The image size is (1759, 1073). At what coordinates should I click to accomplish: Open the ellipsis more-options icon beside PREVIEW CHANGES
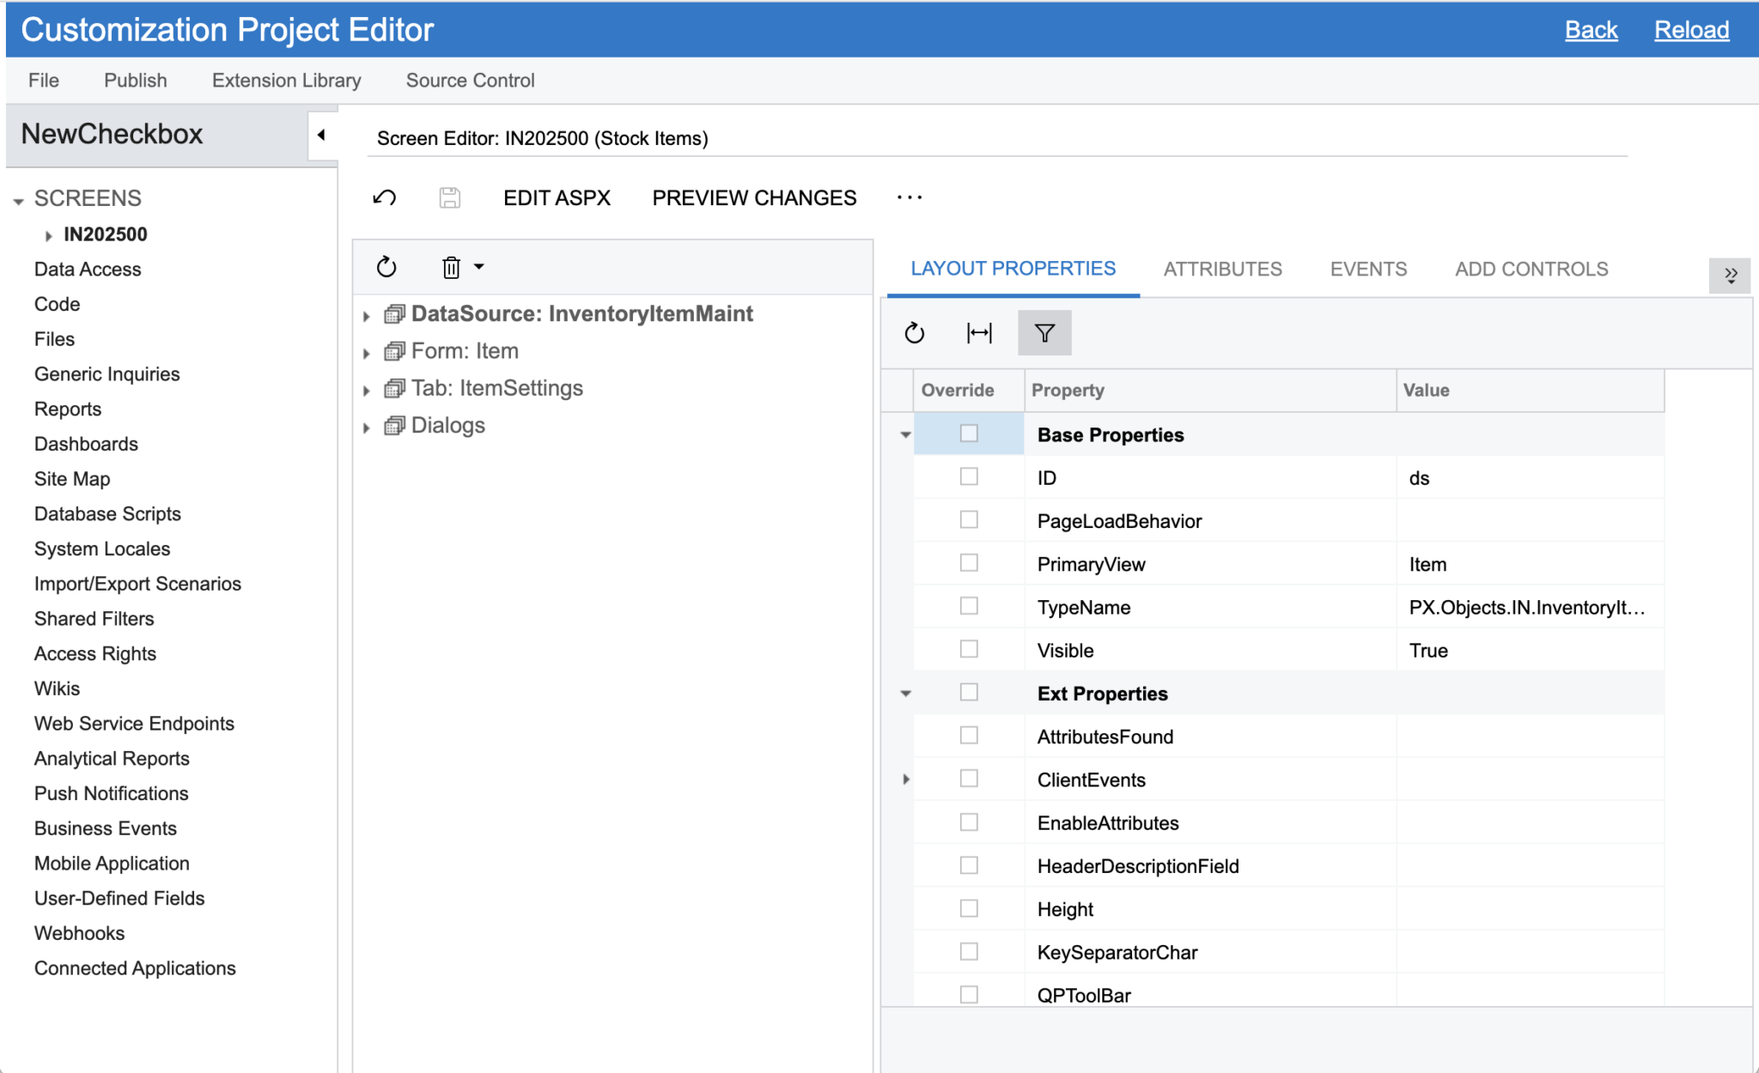coord(910,197)
